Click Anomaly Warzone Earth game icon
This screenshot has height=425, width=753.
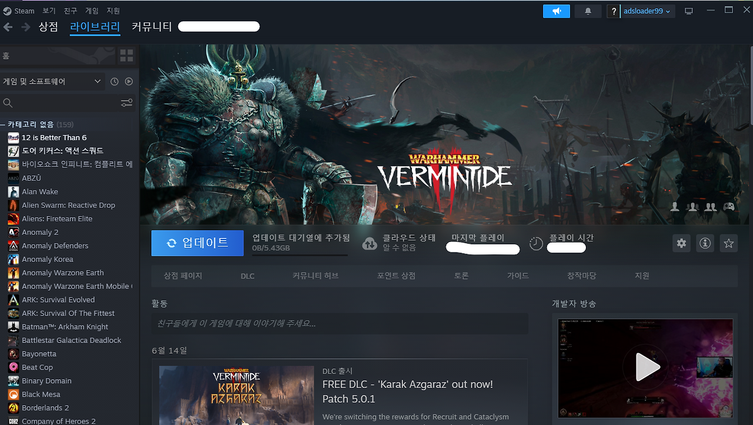(x=14, y=273)
